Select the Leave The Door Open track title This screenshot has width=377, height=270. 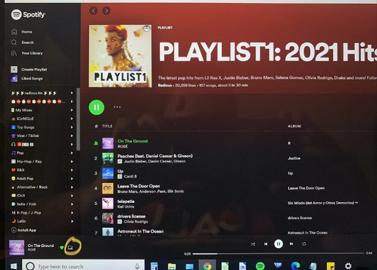pyautogui.click(x=139, y=186)
